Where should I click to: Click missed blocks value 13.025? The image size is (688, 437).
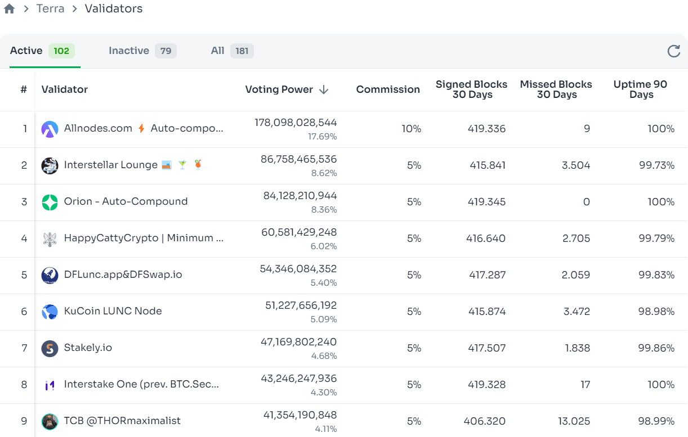(x=574, y=421)
